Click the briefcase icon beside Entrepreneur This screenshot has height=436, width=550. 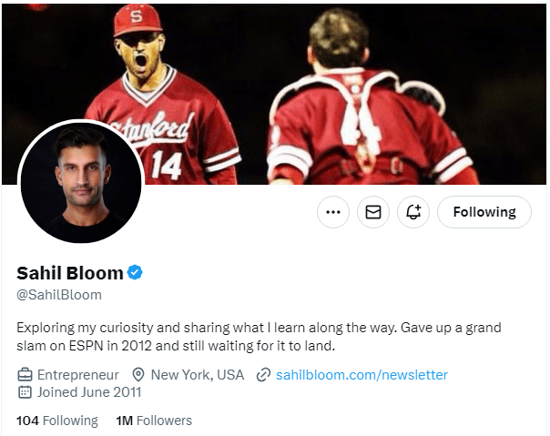tap(25, 375)
